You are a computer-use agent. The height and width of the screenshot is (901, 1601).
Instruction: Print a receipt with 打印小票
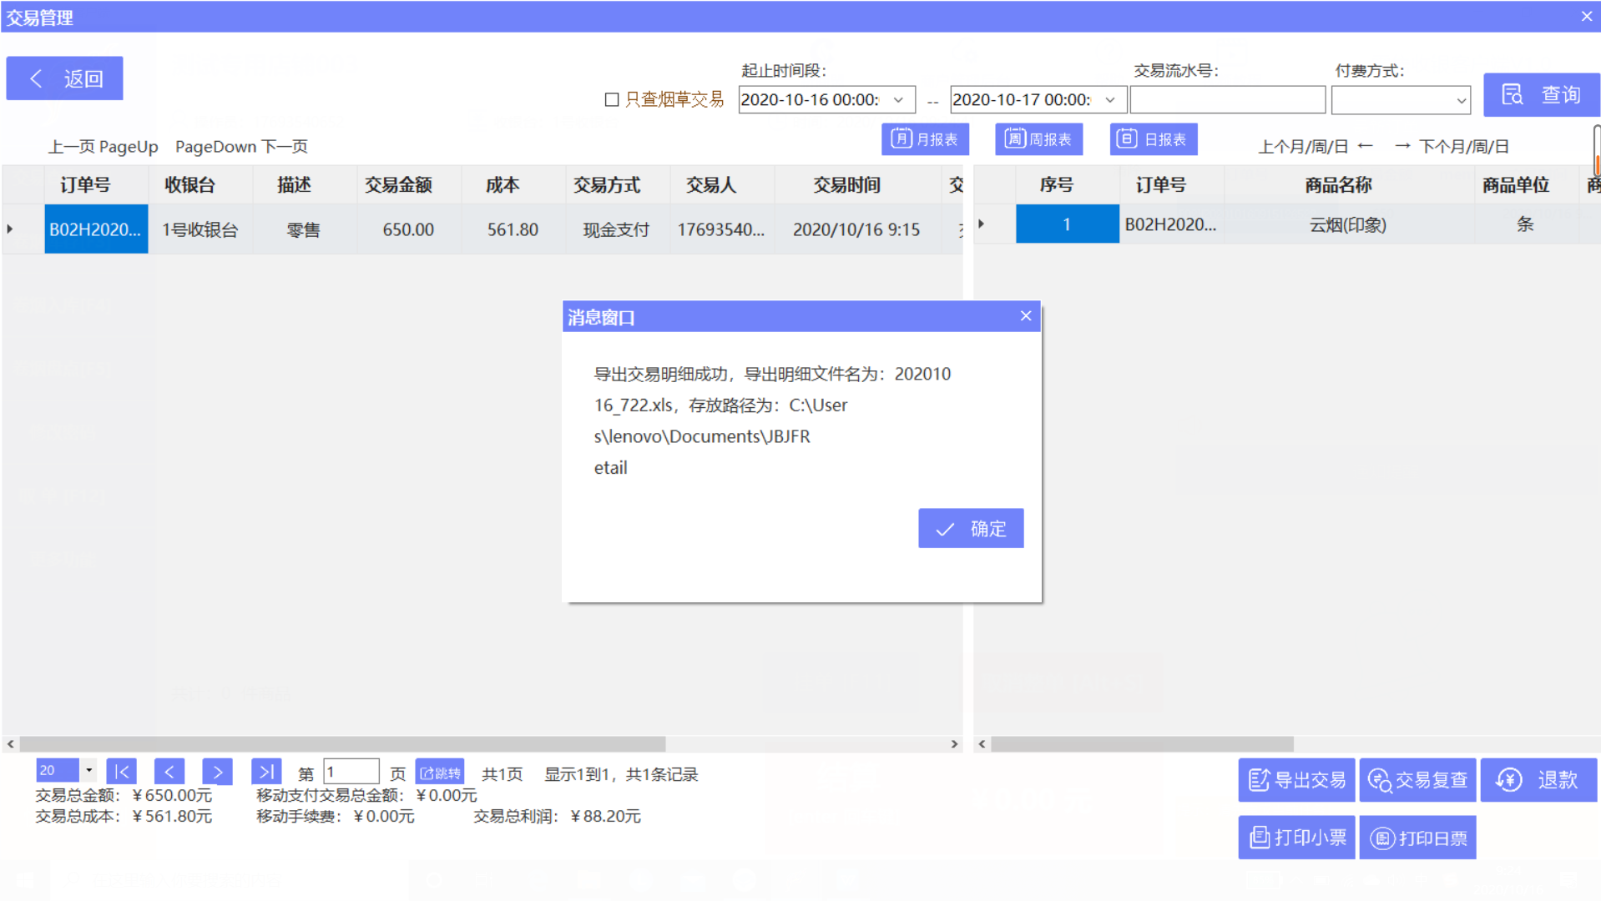click(1295, 837)
